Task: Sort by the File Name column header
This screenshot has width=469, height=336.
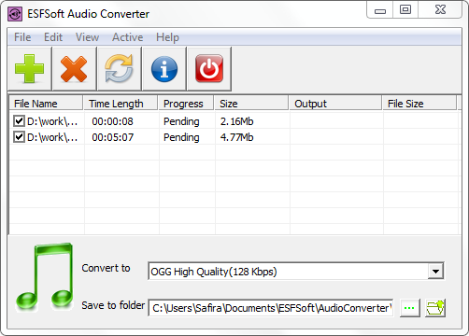Action: (x=46, y=104)
